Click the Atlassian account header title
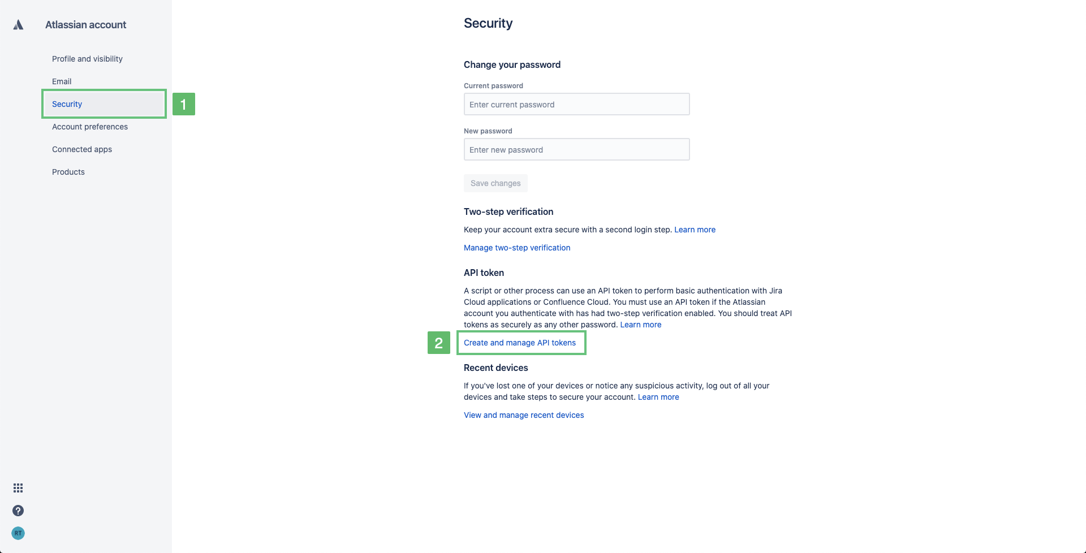The width and height of the screenshot is (1086, 553). point(85,25)
